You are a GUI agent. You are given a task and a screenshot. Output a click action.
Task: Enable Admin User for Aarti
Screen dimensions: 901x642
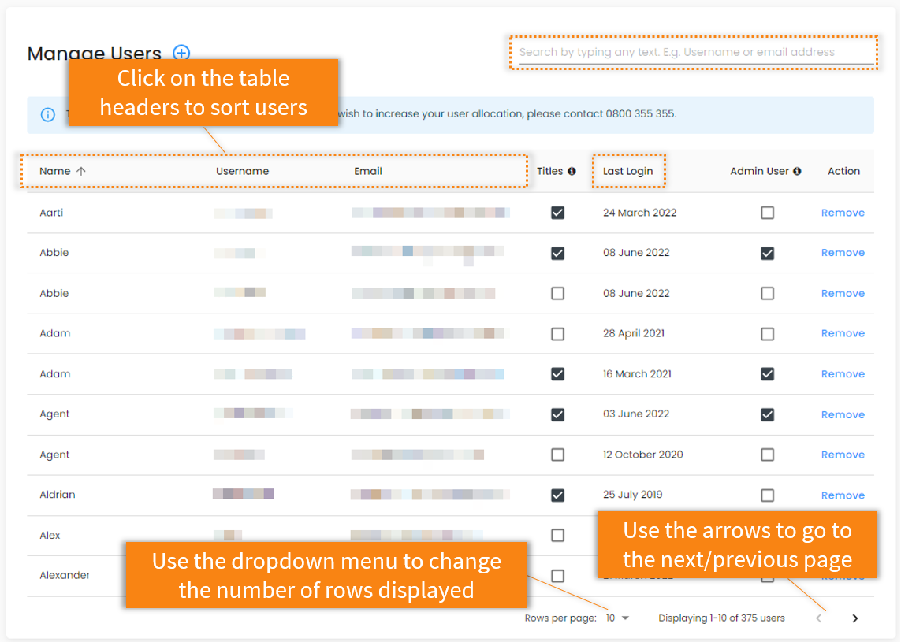(767, 213)
